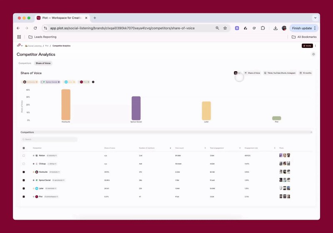Open the Notion competitor name in the table
The width and height of the screenshot is (333, 233).
[42, 156]
